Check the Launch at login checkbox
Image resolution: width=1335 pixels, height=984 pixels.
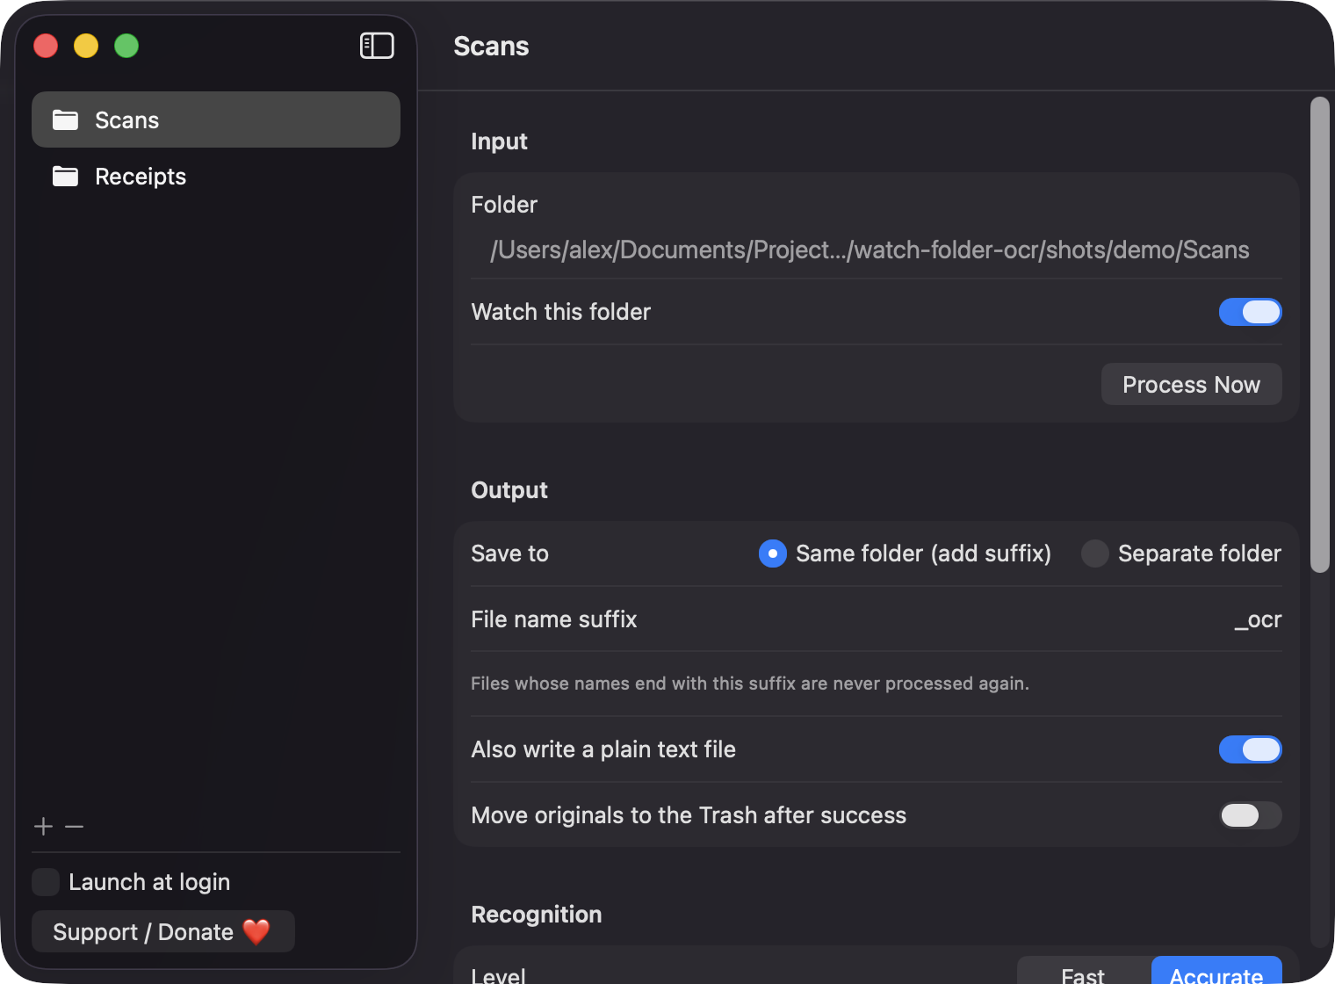[x=46, y=882]
